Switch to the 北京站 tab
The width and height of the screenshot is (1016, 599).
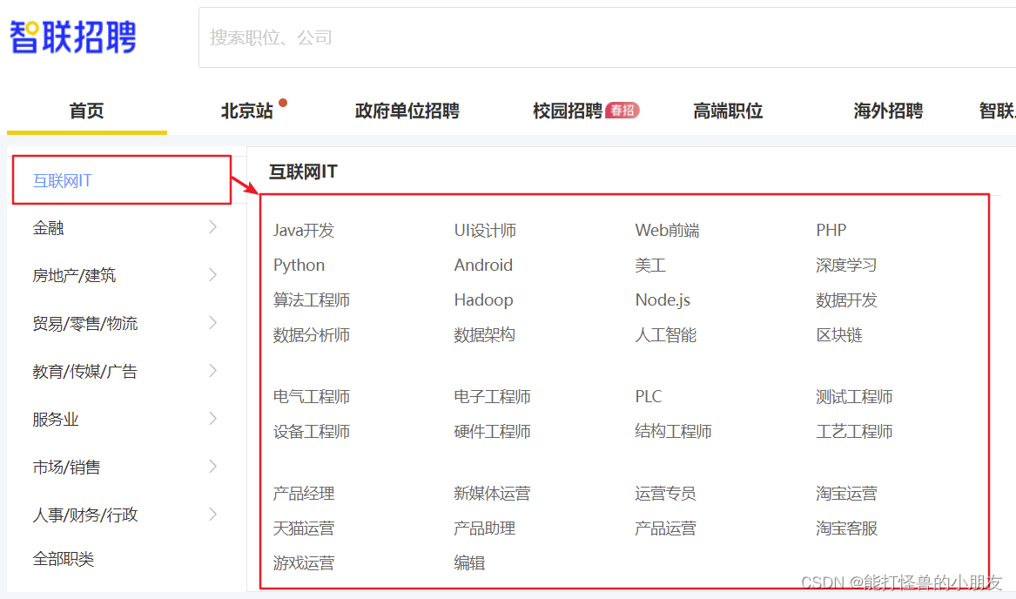(247, 111)
